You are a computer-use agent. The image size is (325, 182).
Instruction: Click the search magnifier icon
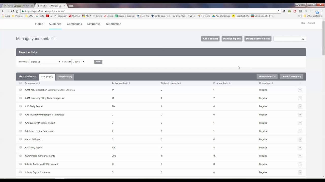303,39
